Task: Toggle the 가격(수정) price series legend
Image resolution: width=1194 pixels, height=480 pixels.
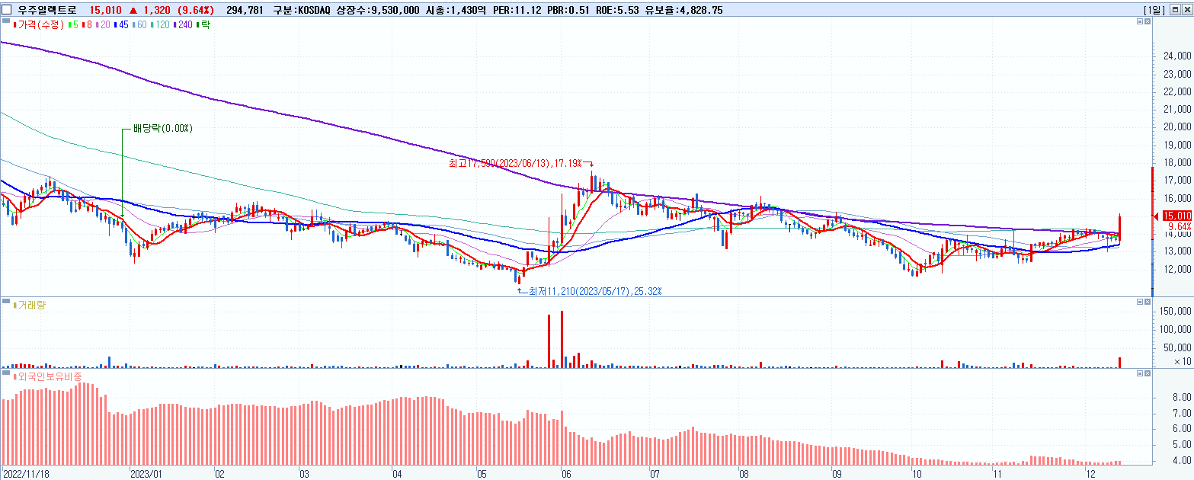Action: pos(37,25)
